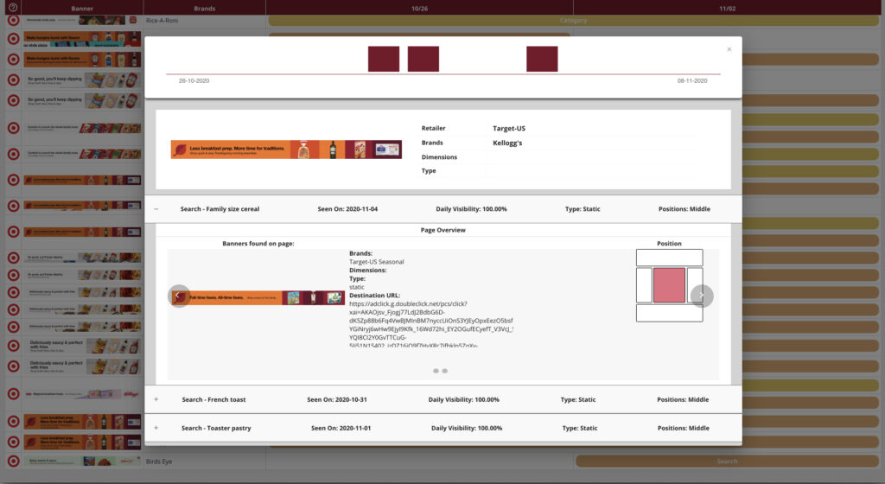Click Seen On: 2020-11-01 text

[341, 428]
